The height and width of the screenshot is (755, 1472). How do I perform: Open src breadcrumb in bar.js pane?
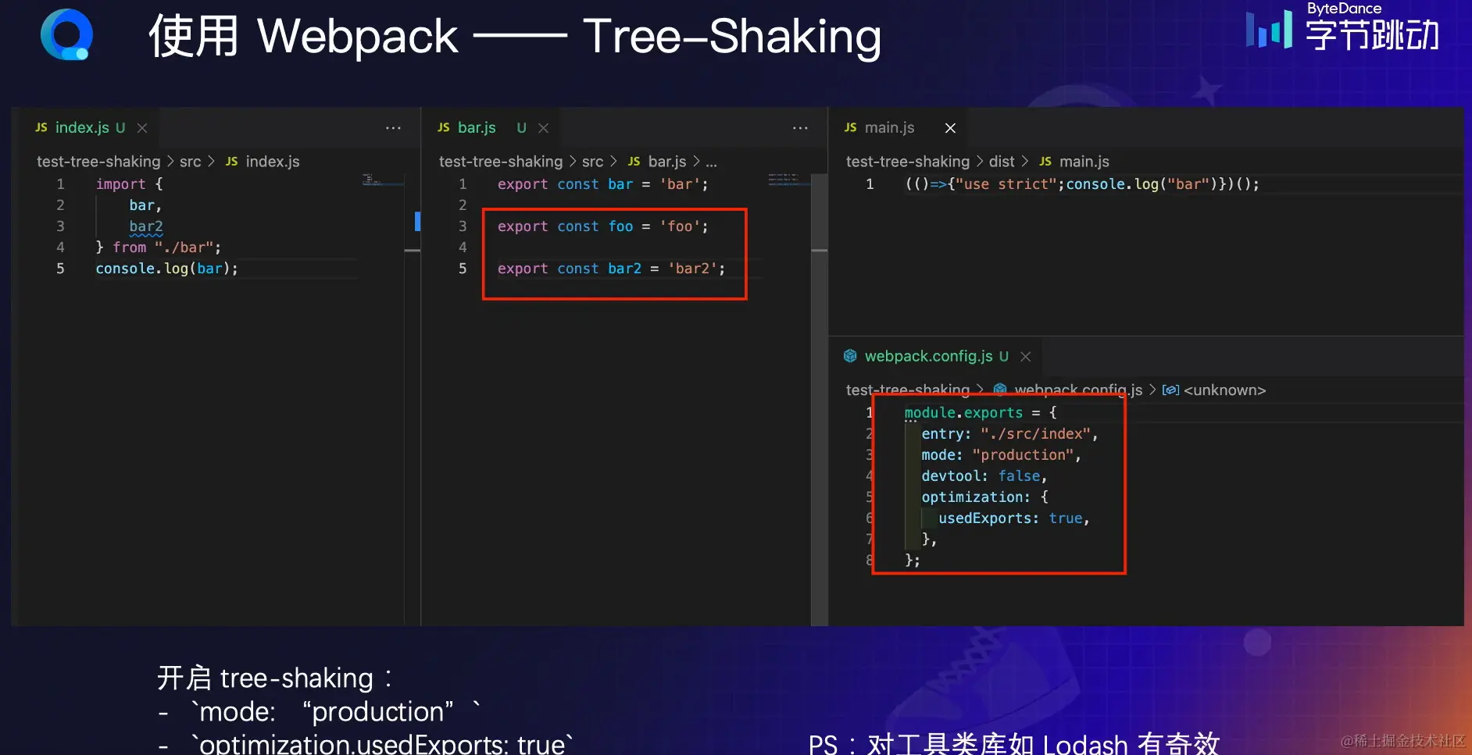click(x=593, y=162)
